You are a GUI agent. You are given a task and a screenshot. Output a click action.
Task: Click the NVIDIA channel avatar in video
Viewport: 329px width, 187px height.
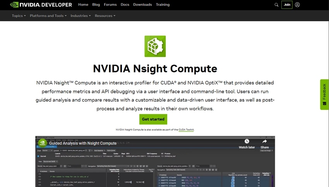click(43, 143)
